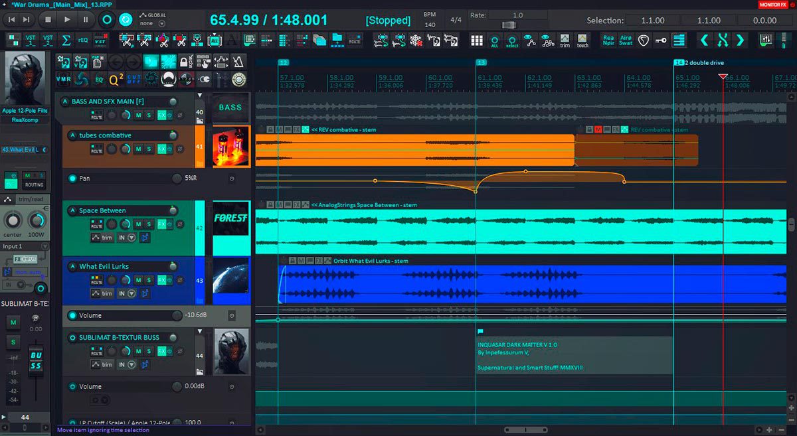Viewport: 797px width, 436px height.
Task: Toggle FX on What Evil Lurks track
Action: click(x=161, y=281)
